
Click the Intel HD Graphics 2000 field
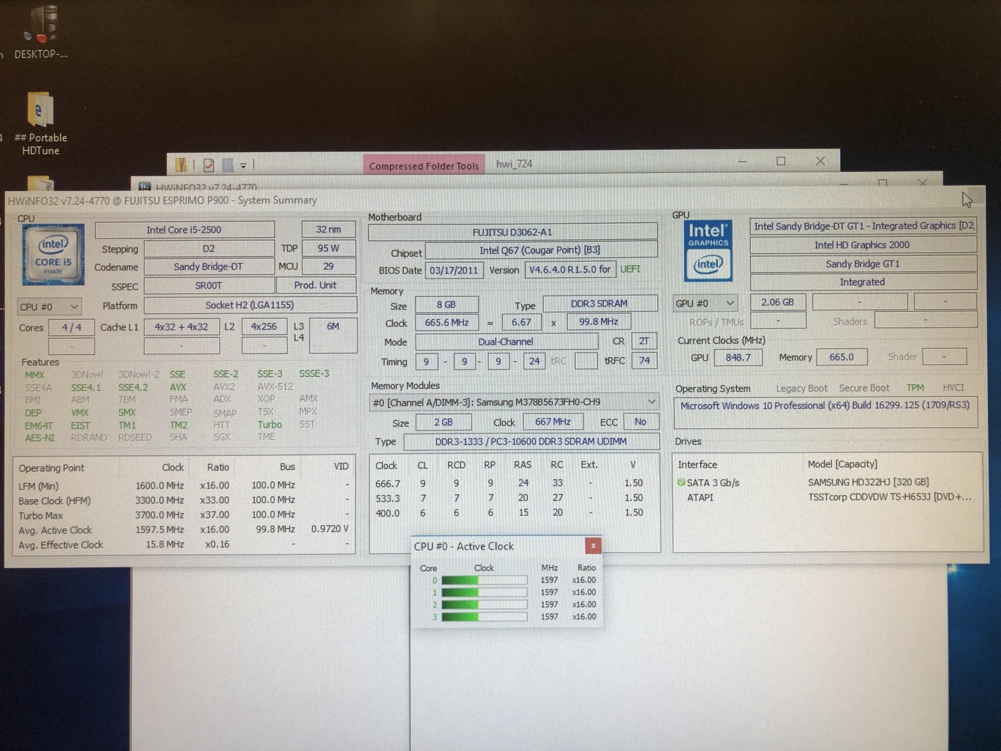pos(862,245)
